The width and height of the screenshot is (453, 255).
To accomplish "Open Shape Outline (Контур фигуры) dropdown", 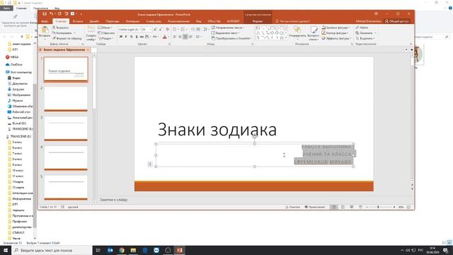I will [335, 33].
